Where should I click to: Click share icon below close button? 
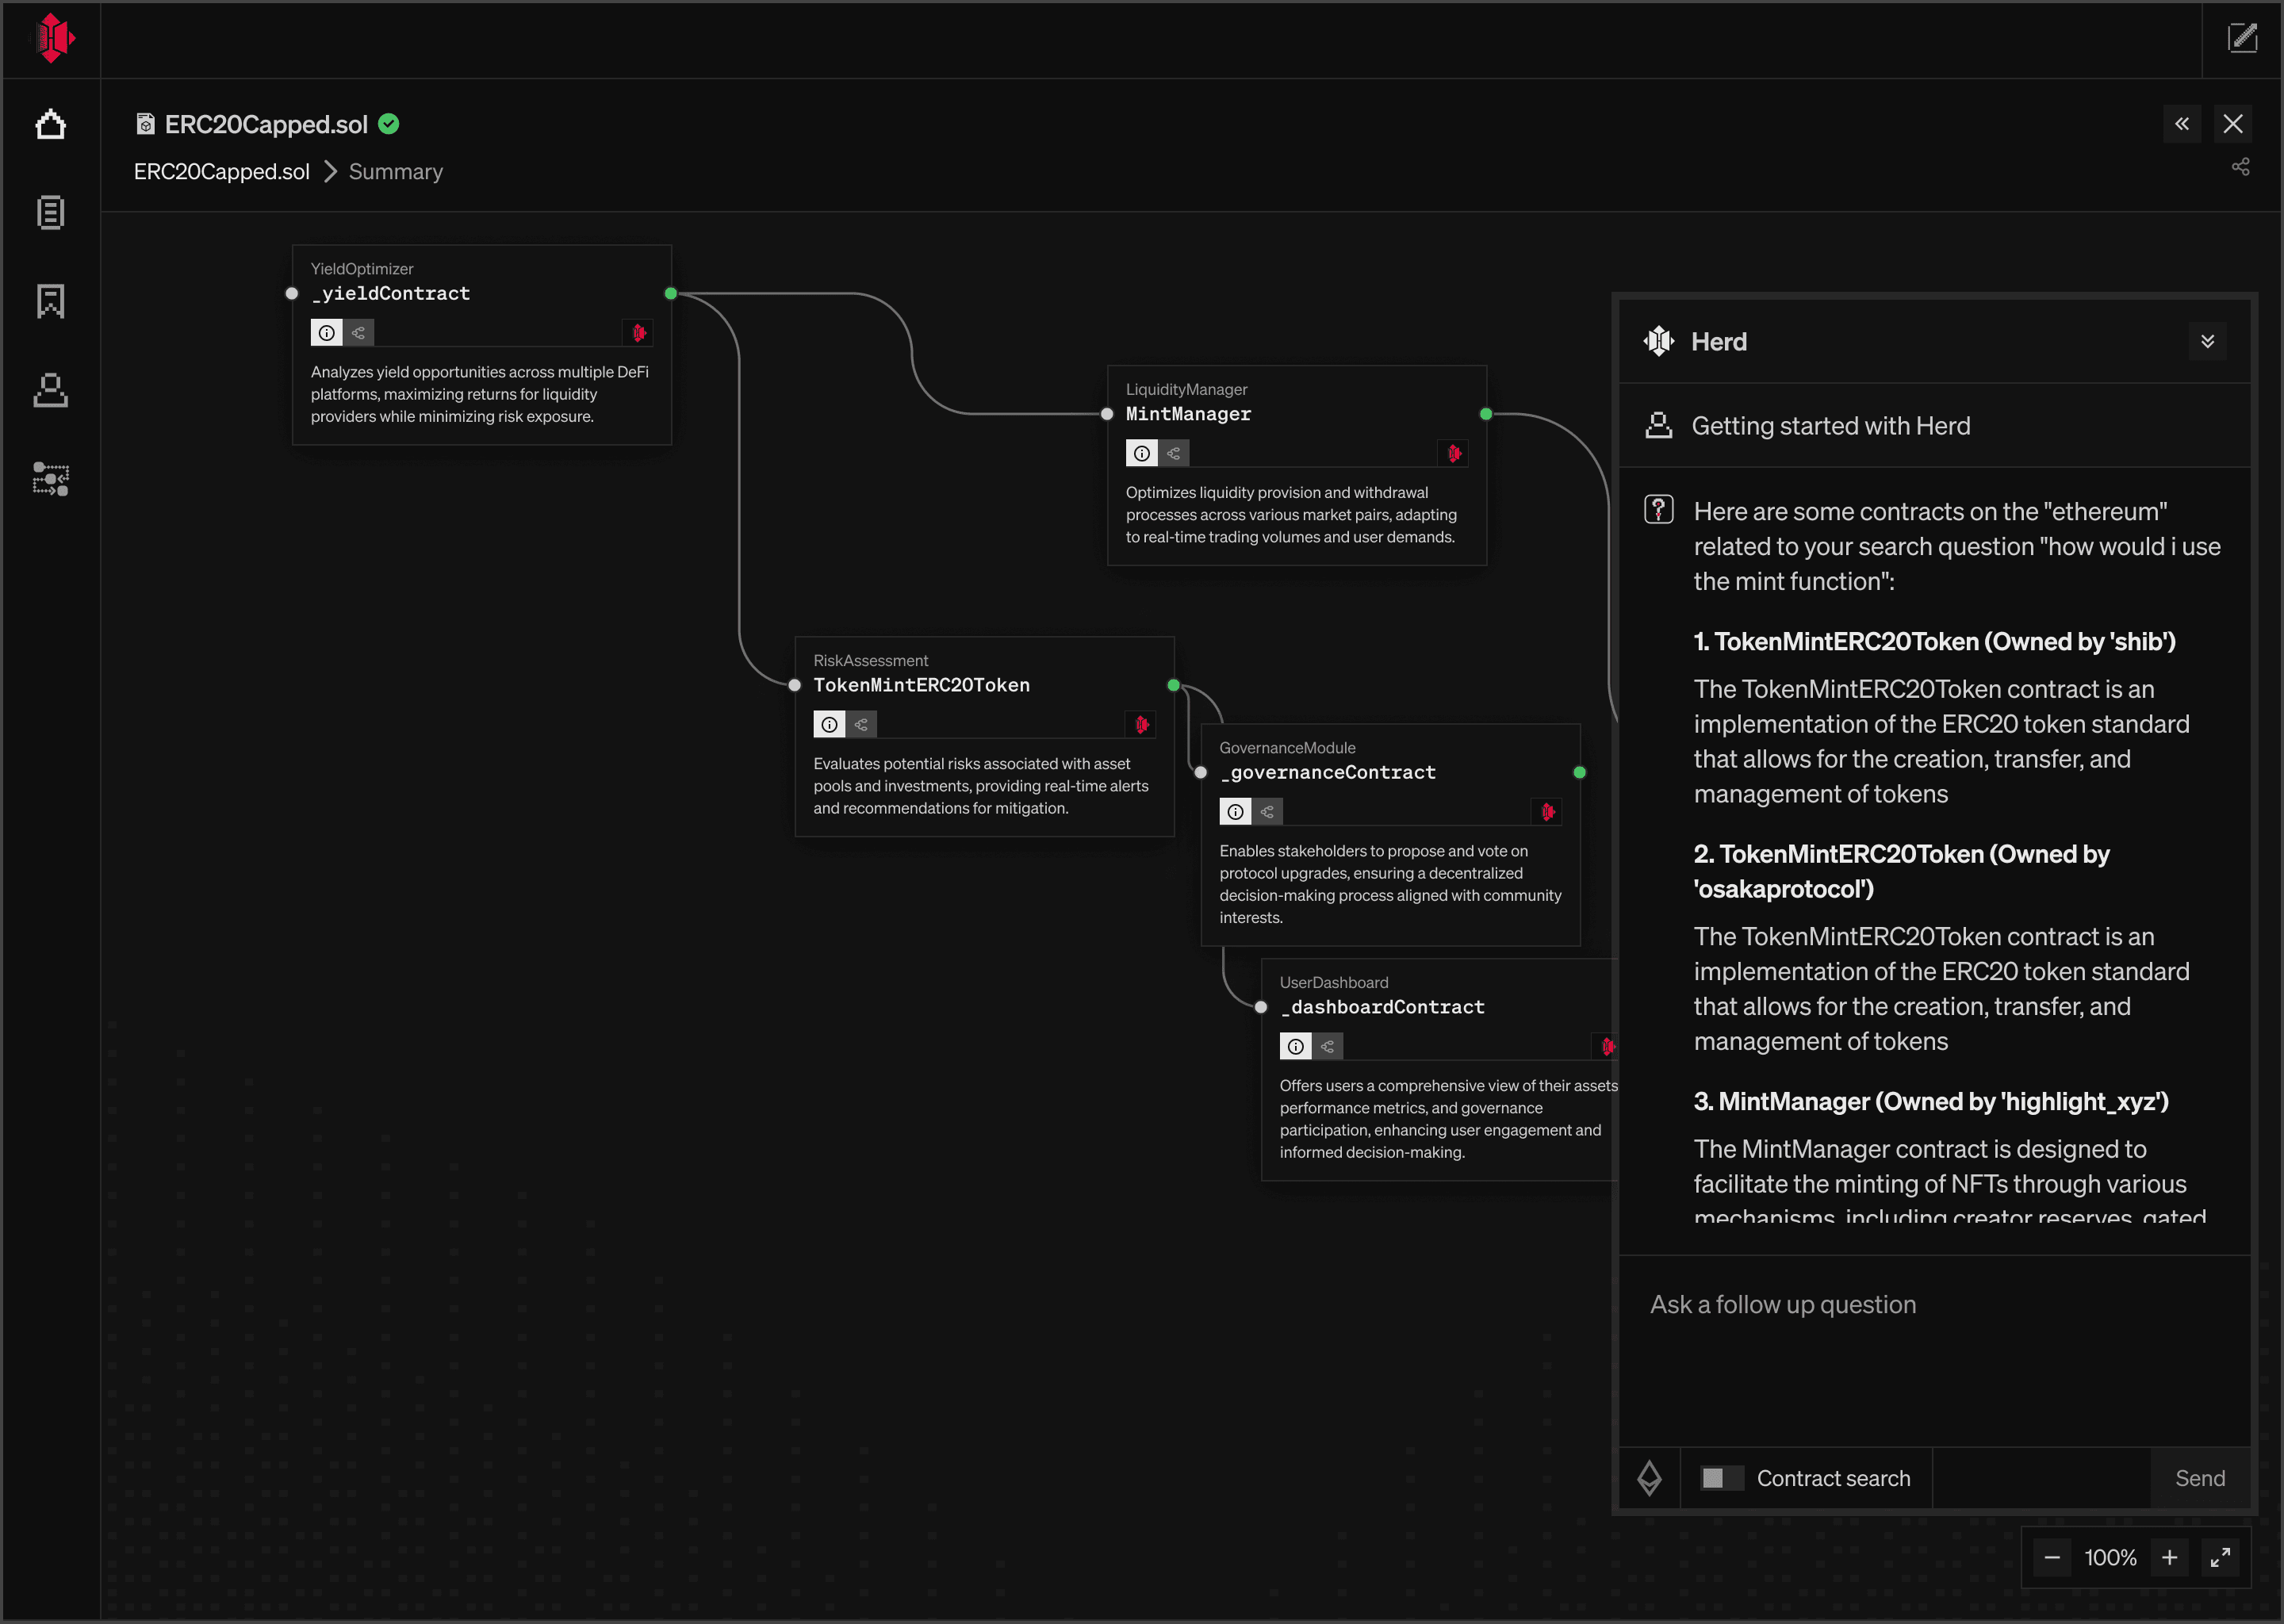click(x=2240, y=167)
